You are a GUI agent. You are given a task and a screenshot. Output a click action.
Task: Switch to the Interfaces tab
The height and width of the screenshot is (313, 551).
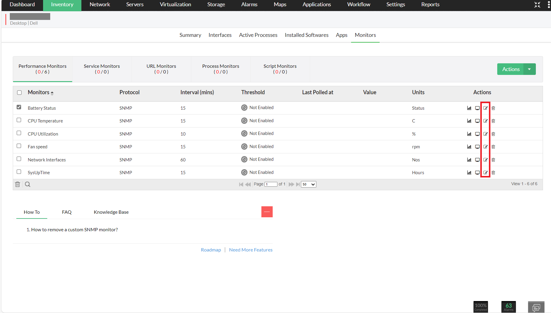[220, 35]
